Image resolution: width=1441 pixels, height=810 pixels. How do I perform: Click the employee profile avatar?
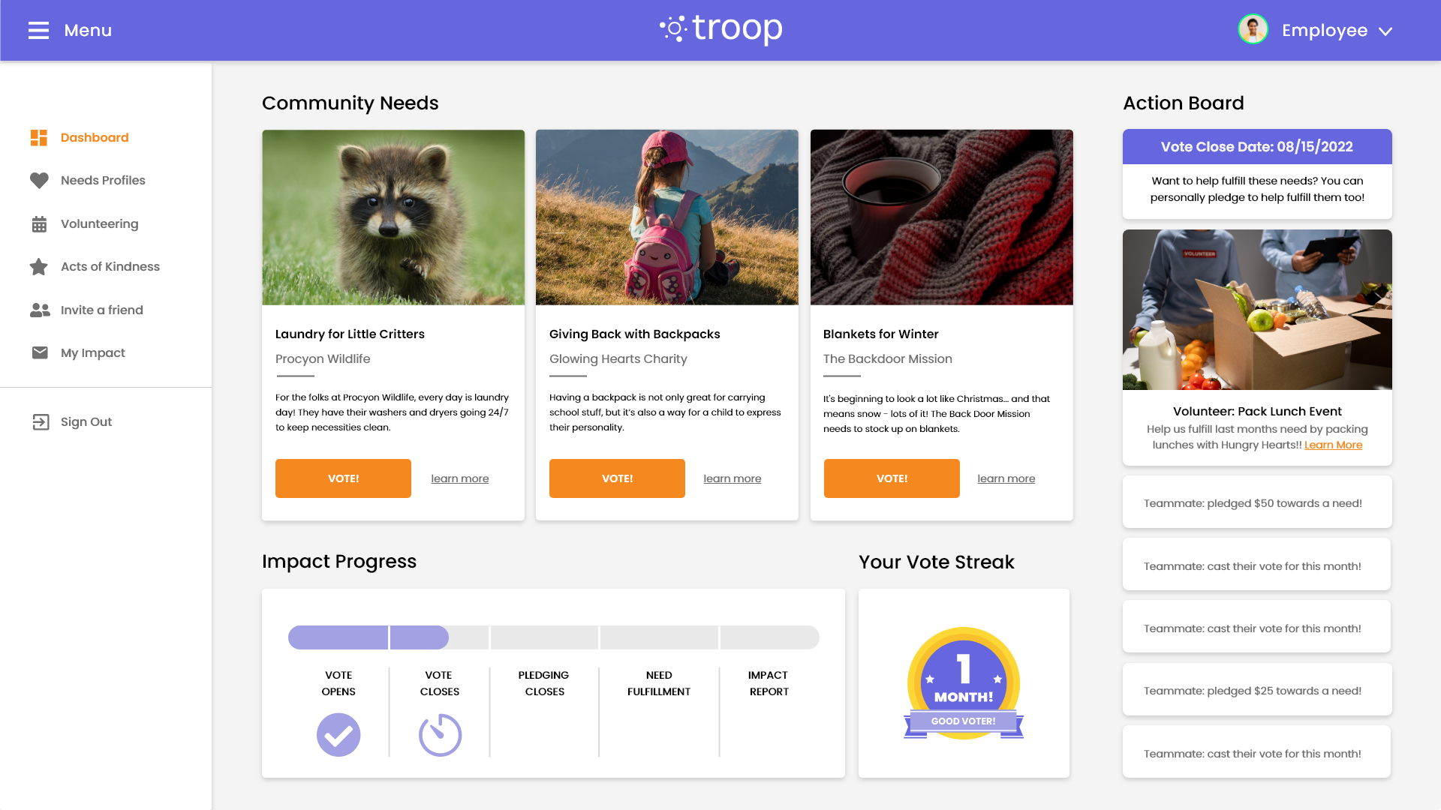(1253, 30)
